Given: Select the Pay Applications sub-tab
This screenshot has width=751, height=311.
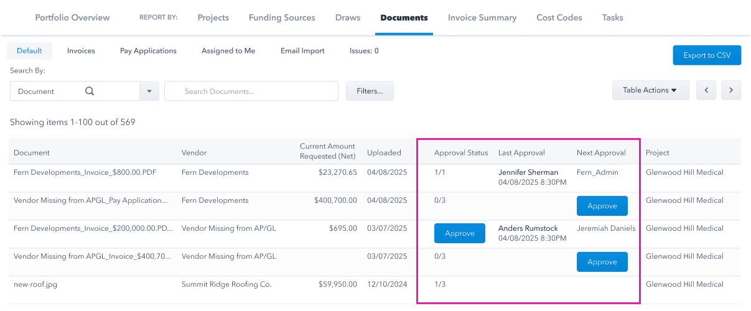Looking at the screenshot, I should tap(148, 51).
